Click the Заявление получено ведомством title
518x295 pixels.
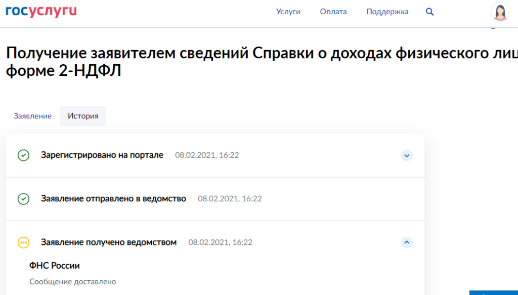coord(109,242)
